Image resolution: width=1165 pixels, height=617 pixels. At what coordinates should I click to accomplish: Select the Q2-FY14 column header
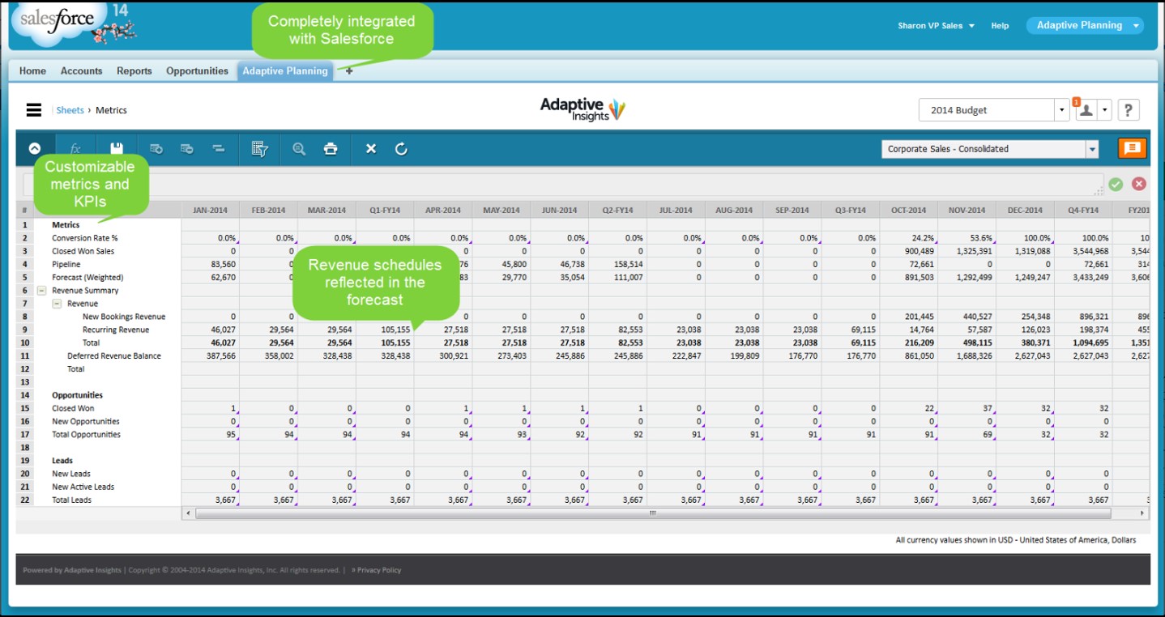pyautogui.click(x=617, y=210)
